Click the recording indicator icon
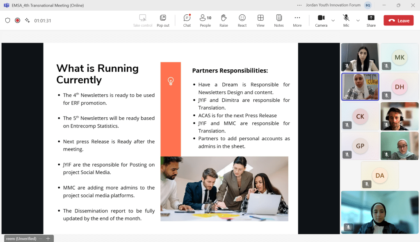Screen dimensions: 420x242 pyautogui.click(x=17, y=21)
